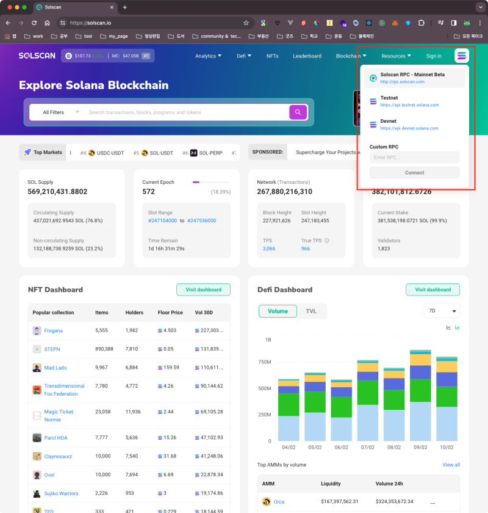The height and width of the screenshot is (513, 488).
Task: Click View all top AMMs
Action: (451, 465)
